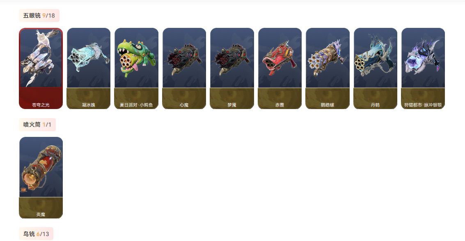Click the 夏日派对·小鳄鱼 name caption
The width and height of the screenshot is (465, 241).
pos(136,105)
